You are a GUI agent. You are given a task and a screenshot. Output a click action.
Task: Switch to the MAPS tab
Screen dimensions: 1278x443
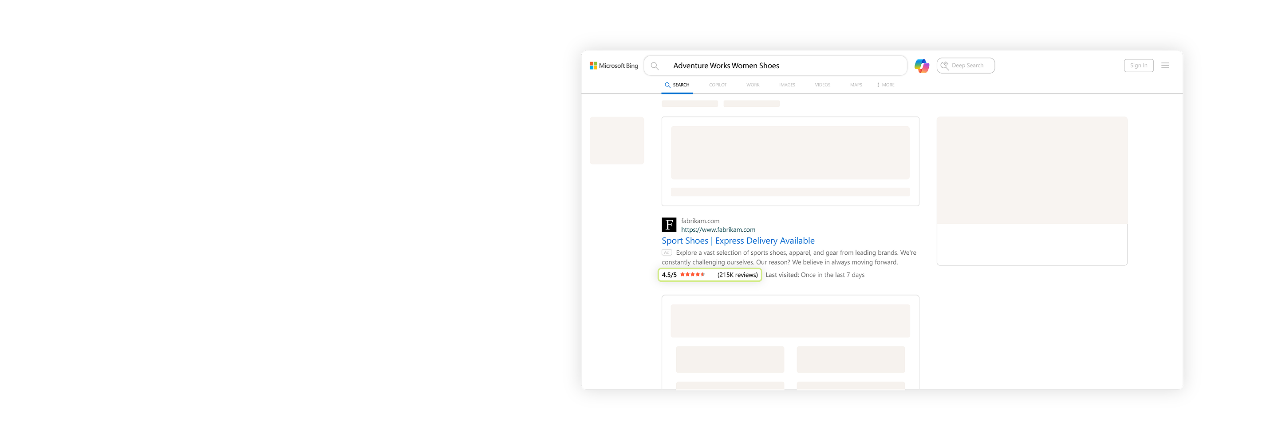click(x=856, y=85)
